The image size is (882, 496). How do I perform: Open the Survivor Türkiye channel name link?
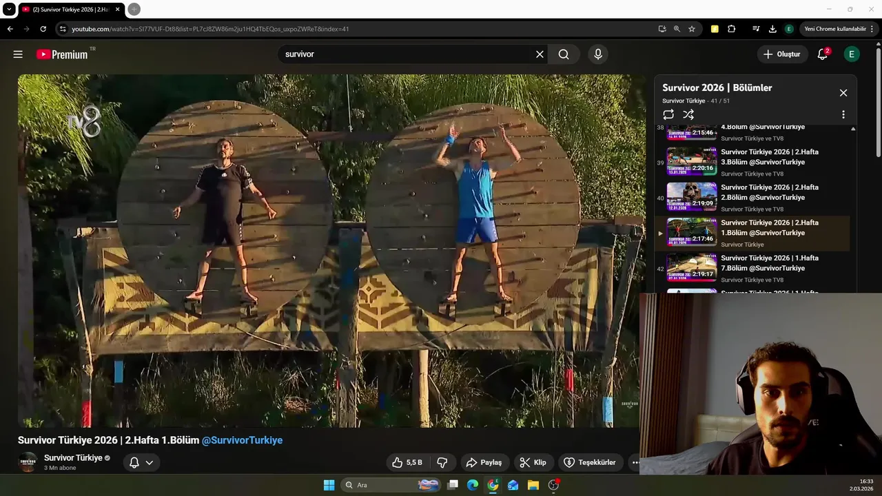(73, 458)
